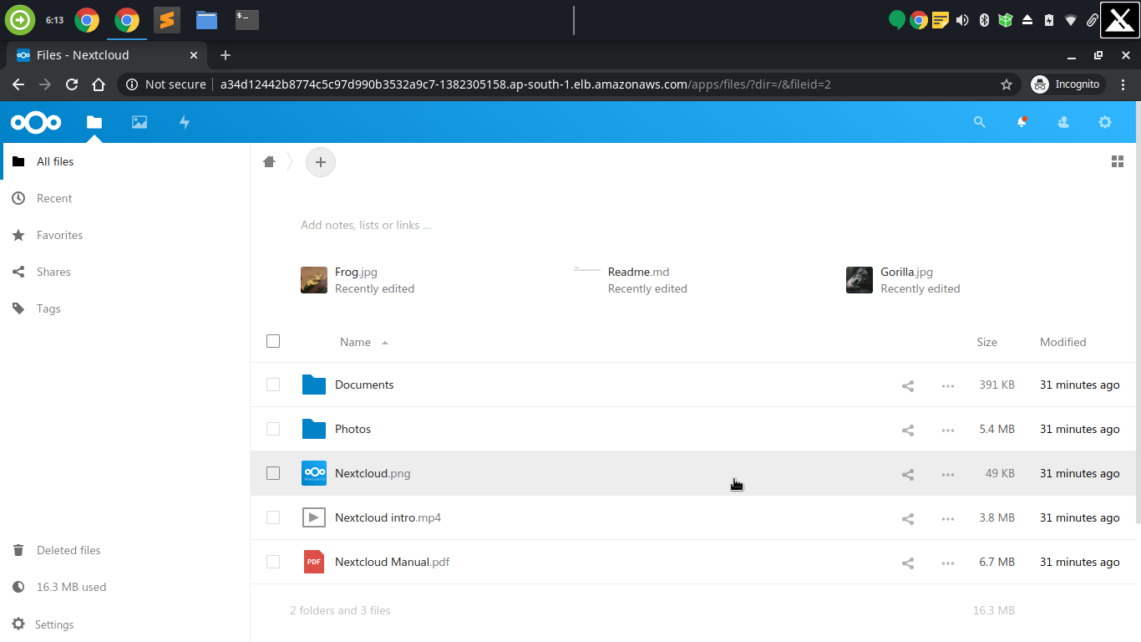Open the search magnifier in header
Viewport: 1141px width, 642px height.
(980, 122)
